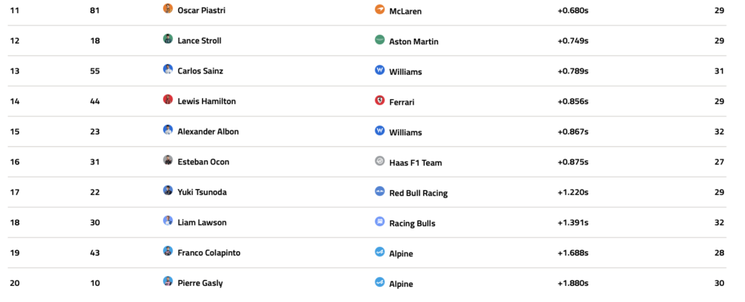
Task: Click the Haas F1 Team logo
Action: point(379,161)
